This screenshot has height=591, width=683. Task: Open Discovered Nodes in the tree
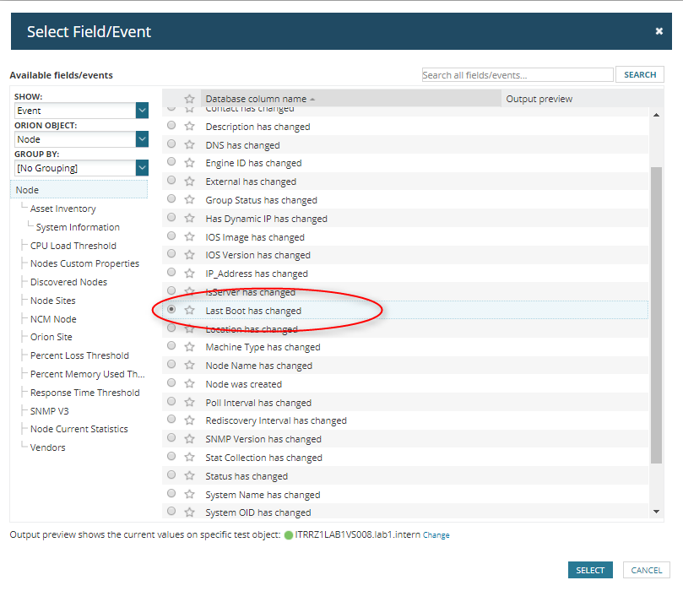(x=68, y=282)
